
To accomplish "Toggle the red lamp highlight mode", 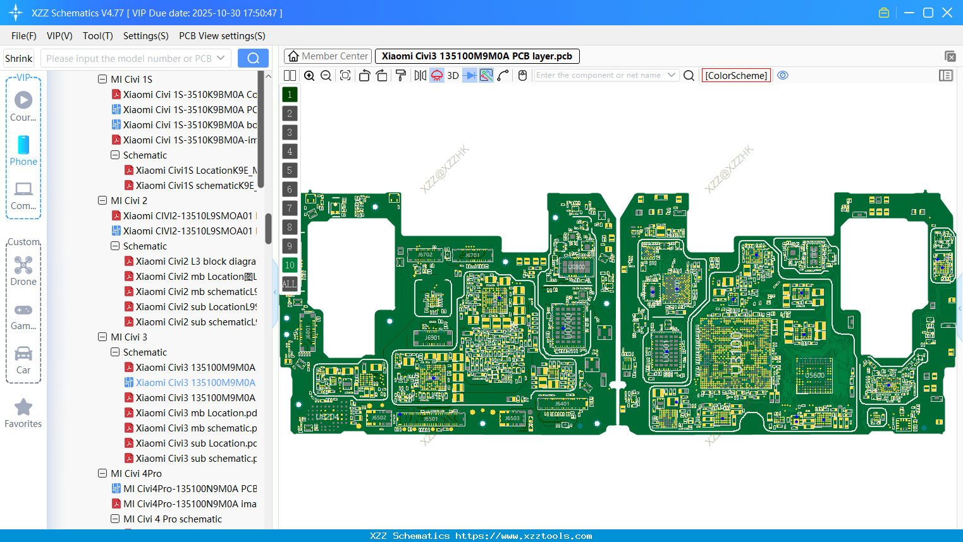I will coord(436,75).
